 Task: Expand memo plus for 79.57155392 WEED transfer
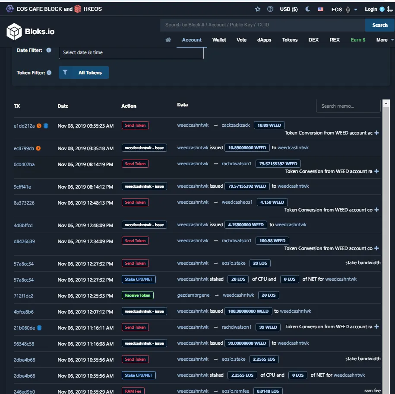376,171
